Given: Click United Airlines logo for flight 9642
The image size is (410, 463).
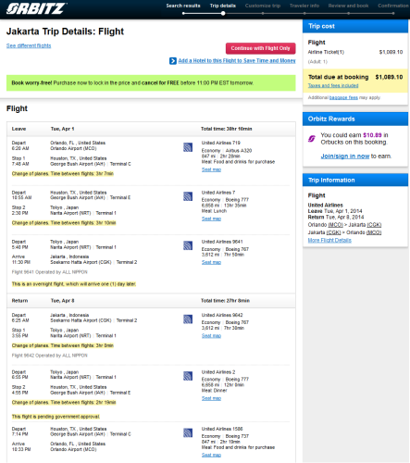Looking at the screenshot, I should tap(188, 319).
